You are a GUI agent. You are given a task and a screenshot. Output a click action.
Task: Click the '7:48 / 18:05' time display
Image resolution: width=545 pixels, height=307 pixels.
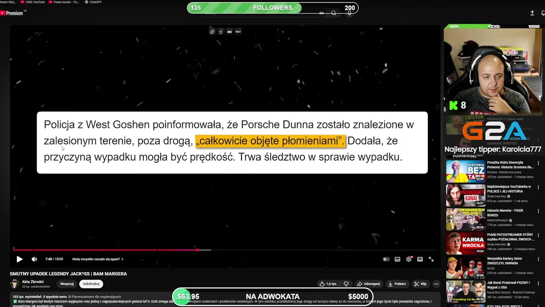coord(54,259)
